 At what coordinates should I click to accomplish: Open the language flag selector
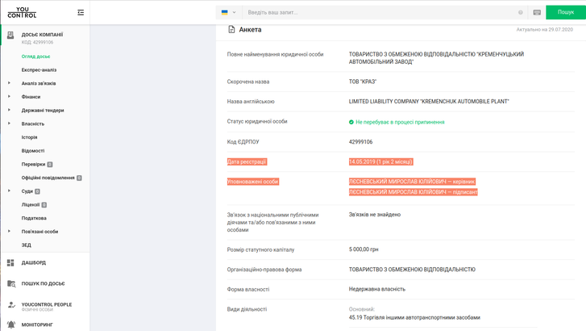229,12
